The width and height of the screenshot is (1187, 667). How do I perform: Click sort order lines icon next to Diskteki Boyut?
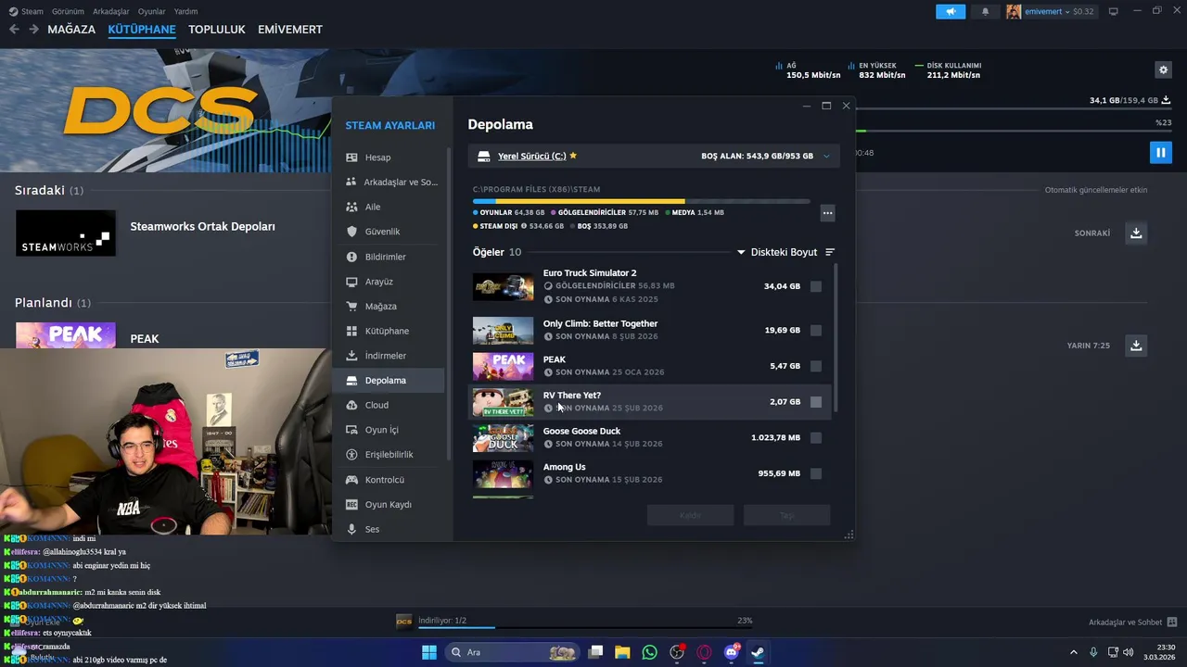830,252
